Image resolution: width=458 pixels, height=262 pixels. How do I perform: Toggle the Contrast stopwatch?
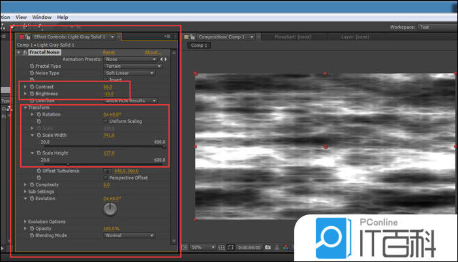[32, 87]
